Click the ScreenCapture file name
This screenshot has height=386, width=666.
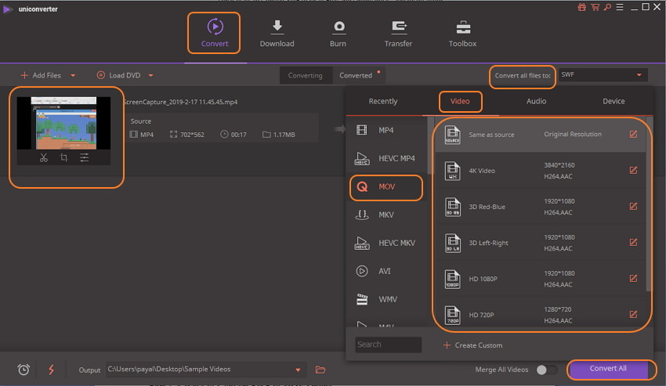pyautogui.click(x=180, y=102)
